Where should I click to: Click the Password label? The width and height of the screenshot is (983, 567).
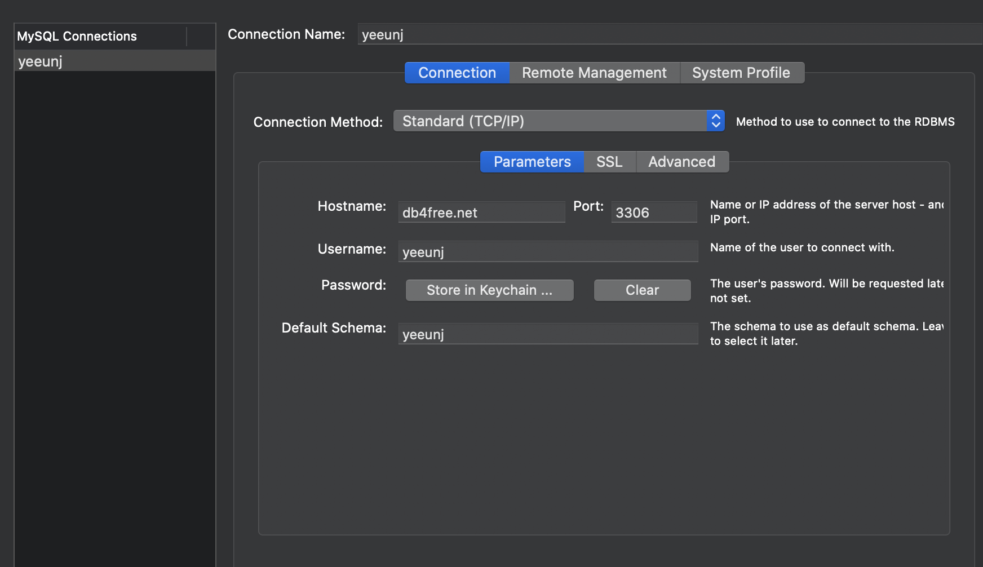[354, 285]
